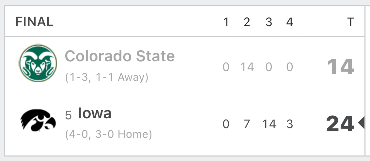Click the Iowa Hawkeyes logo
Viewport: 370px width, 161px height.
[x=38, y=121]
